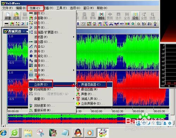Open the 窗口(W) menu

click(x=88, y=8)
